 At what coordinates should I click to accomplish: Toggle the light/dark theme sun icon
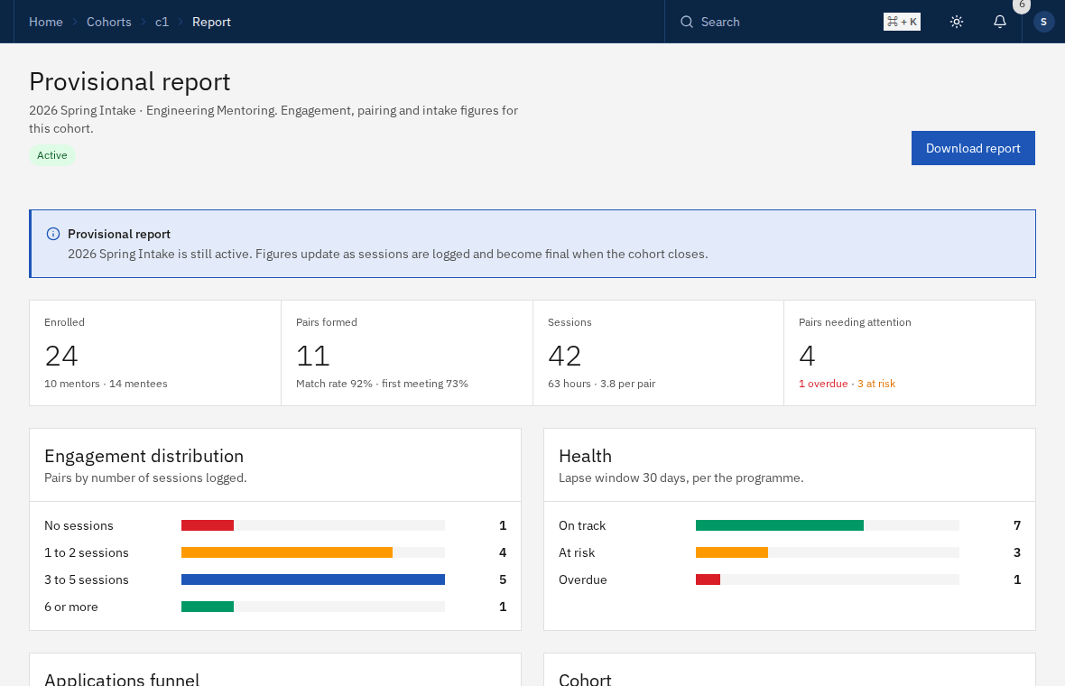(x=957, y=22)
